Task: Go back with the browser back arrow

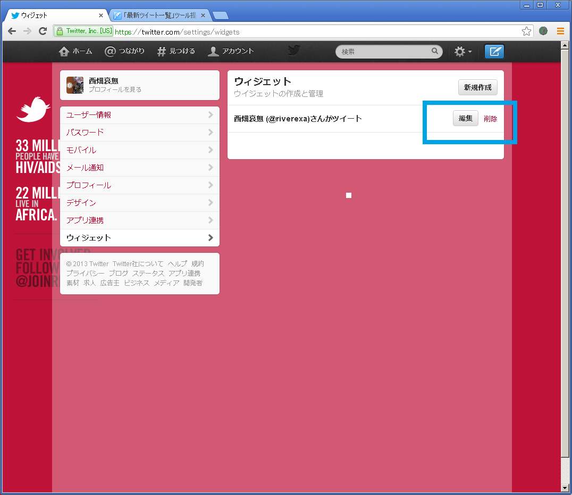Action: click(12, 31)
